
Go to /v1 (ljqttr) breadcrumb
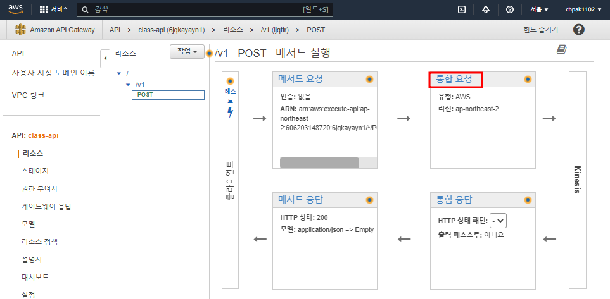tap(275, 30)
